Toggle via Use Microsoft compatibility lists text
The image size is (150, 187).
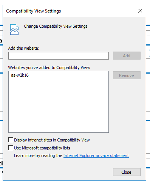(x=42, y=148)
